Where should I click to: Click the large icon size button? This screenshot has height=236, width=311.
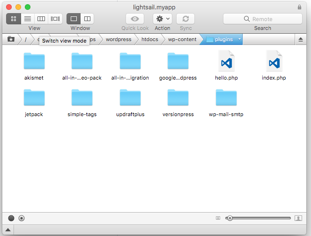[x=298, y=218]
